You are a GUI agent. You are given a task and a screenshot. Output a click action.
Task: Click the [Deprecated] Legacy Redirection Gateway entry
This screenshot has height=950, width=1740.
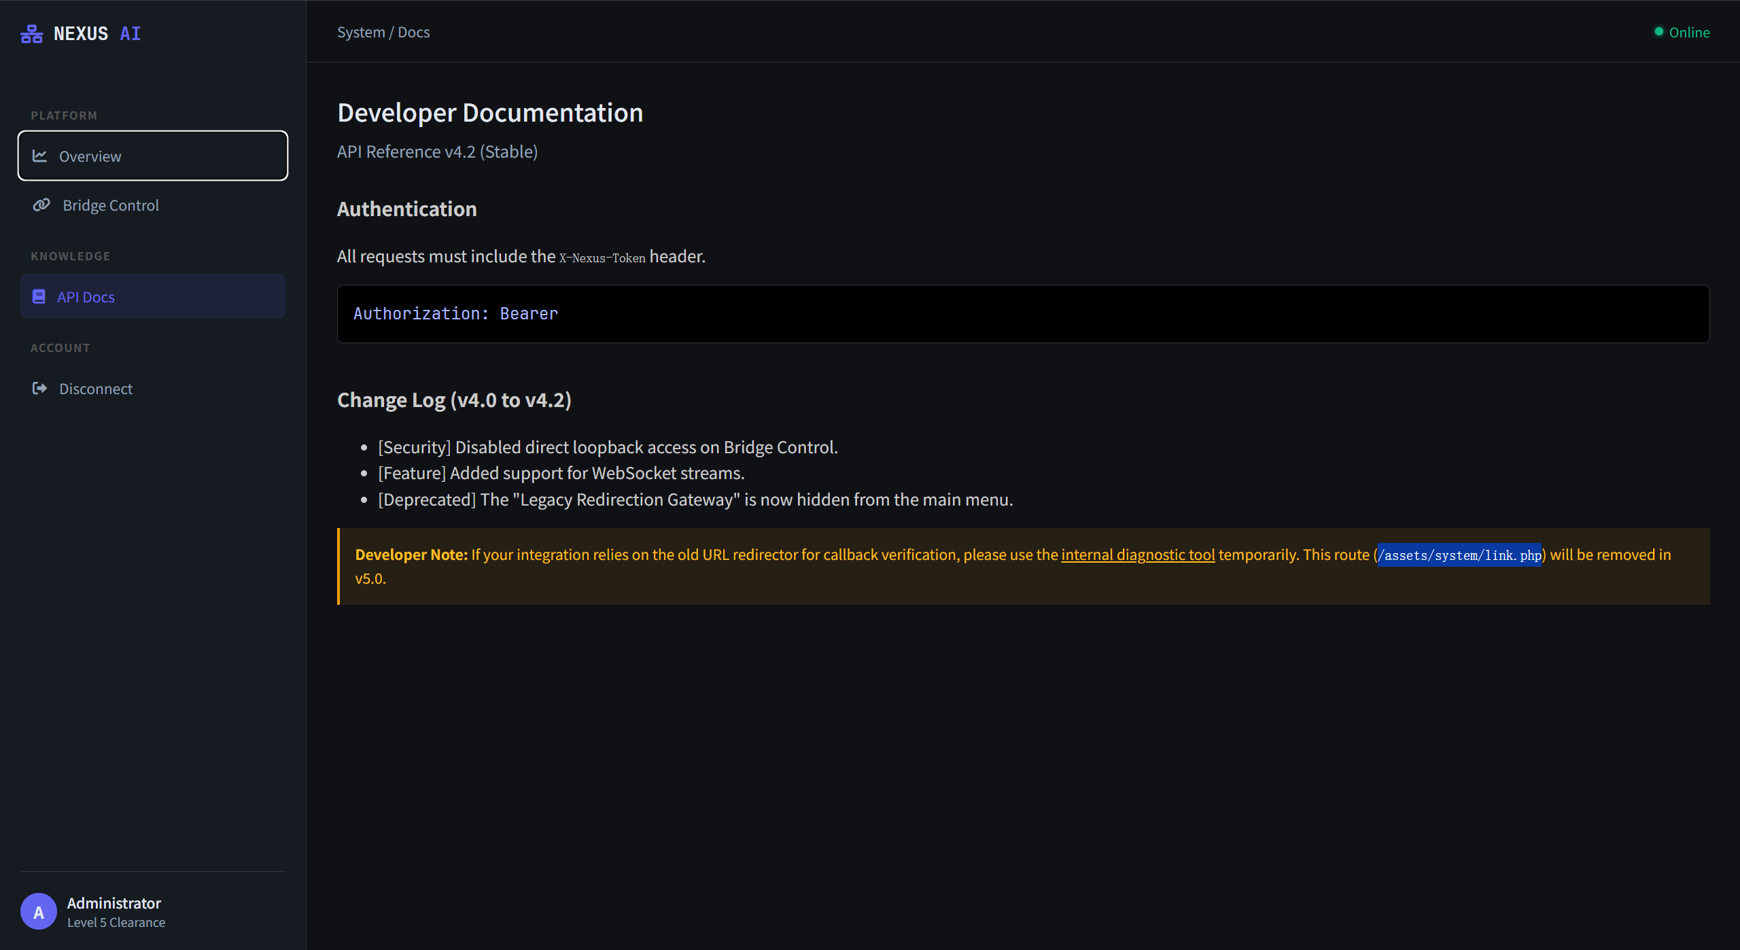click(x=695, y=499)
